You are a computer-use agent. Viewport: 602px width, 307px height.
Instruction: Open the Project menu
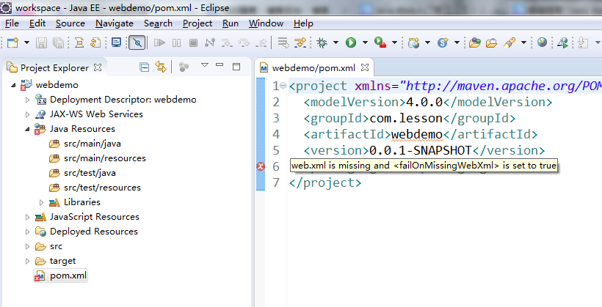tap(197, 23)
